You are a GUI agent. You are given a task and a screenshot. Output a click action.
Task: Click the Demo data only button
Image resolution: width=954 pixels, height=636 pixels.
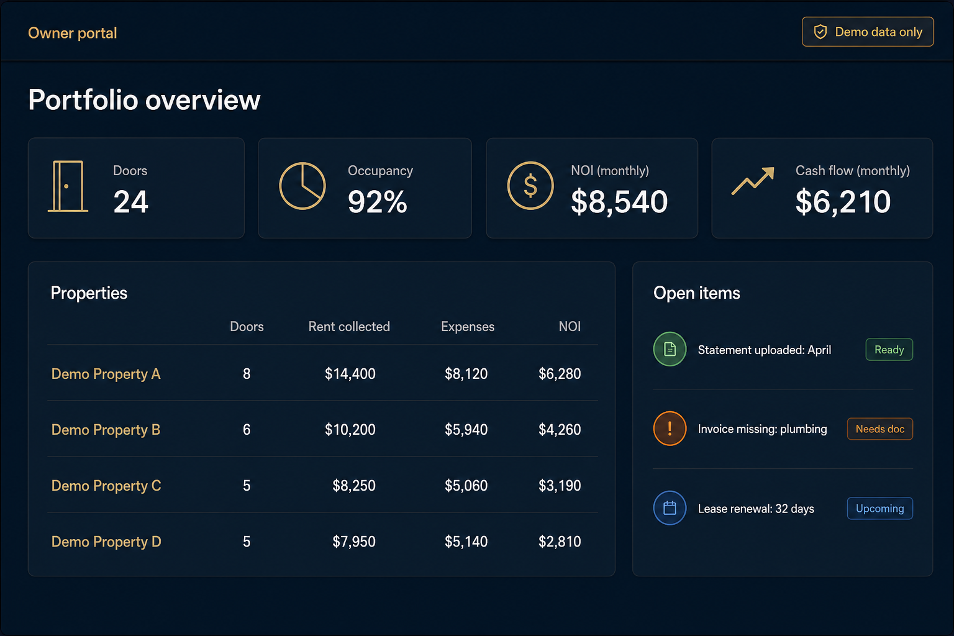pyautogui.click(x=868, y=32)
